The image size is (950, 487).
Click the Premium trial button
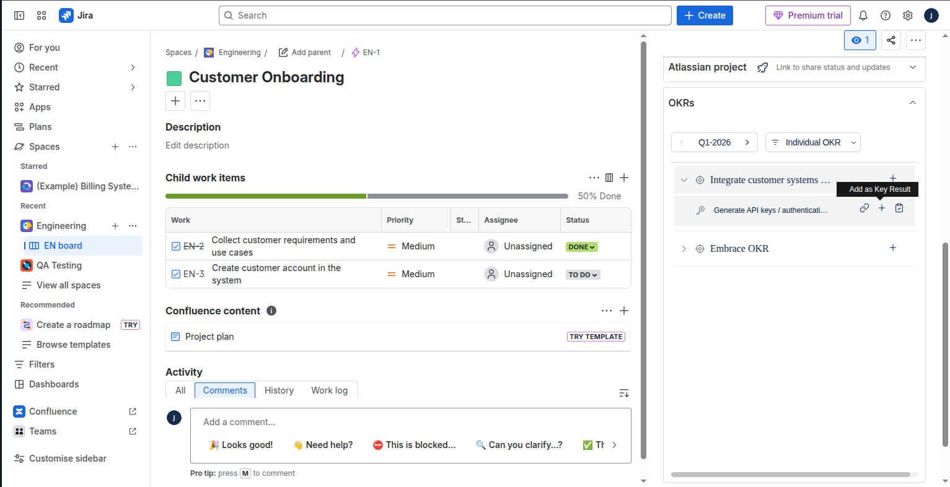pos(808,15)
